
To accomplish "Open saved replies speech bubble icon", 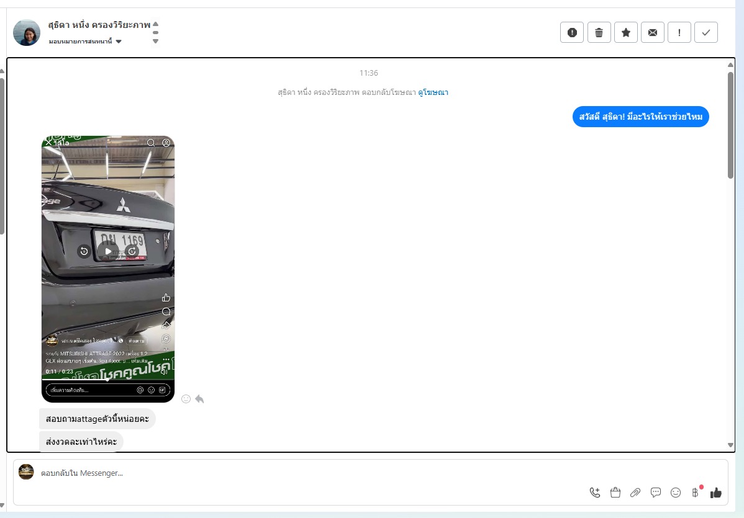I will (x=655, y=493).
